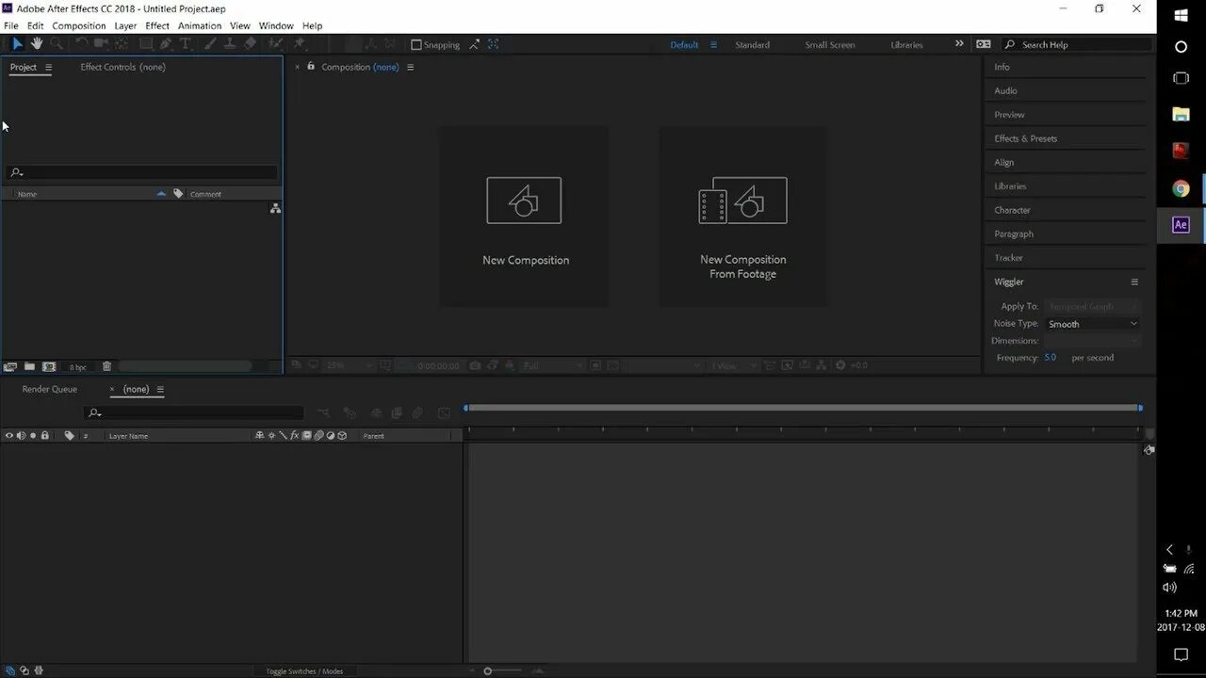Screen dimensions: 1206x678
Task: Open the workspace Default options menu
Action: [x=713, y=44]
